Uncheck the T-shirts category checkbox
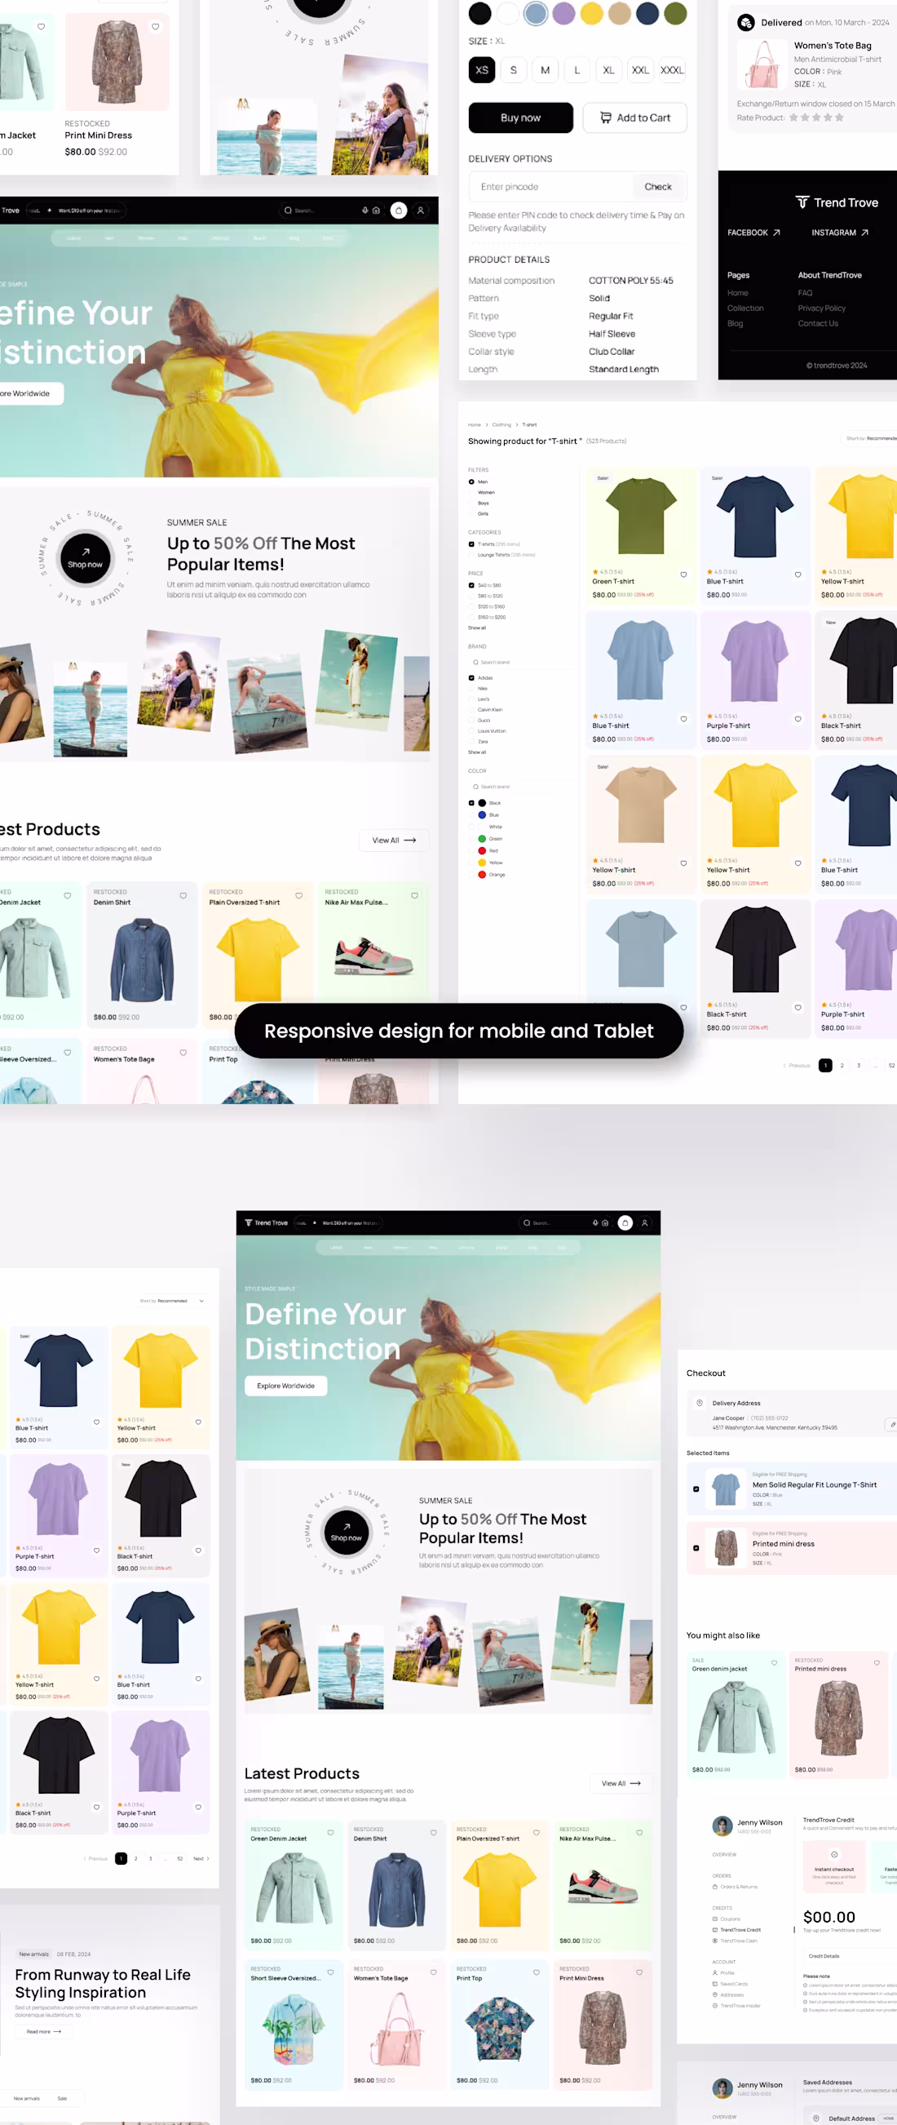The height and width of the screenshot is (2125, 897). pyautogui.click(x=471, y=544)
